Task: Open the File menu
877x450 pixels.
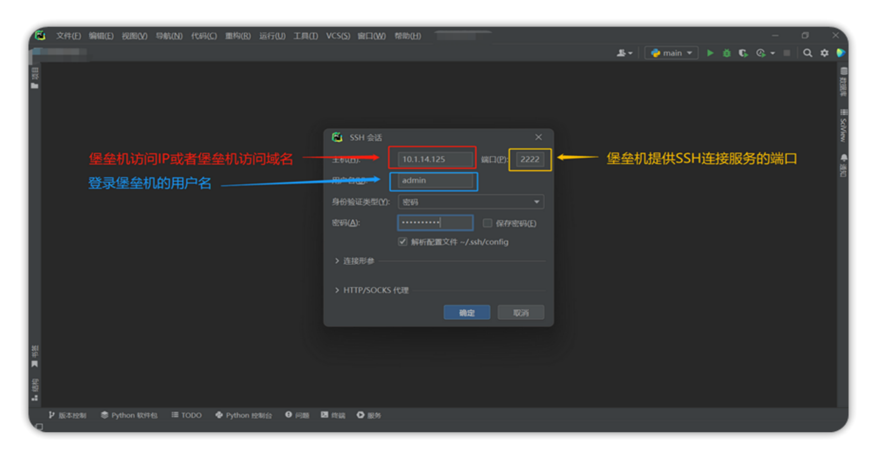Action: coord(68,36)
